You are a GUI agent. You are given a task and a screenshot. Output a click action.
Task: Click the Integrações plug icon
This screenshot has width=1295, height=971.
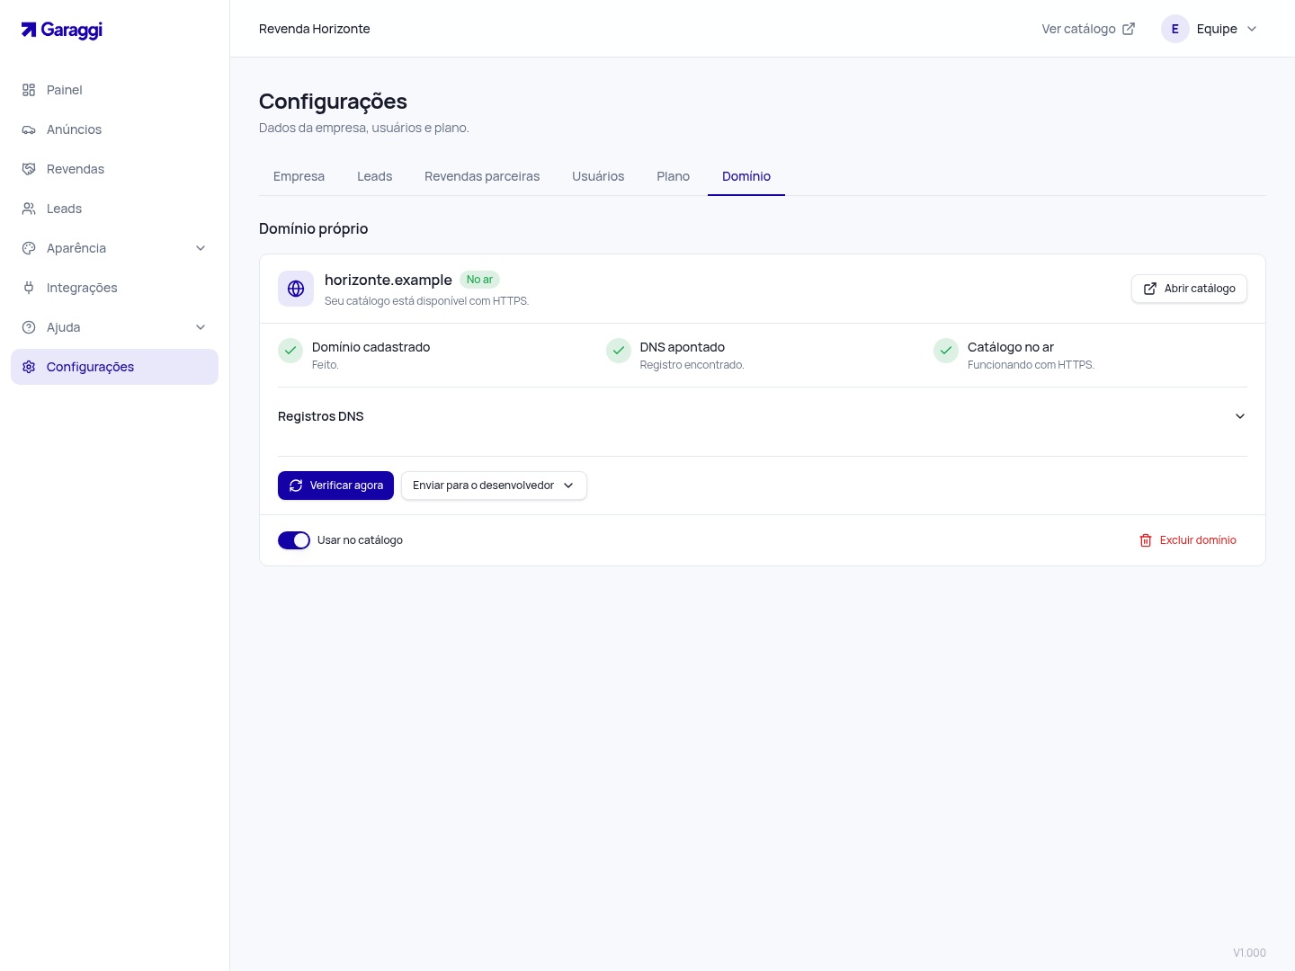click(29, 288)
